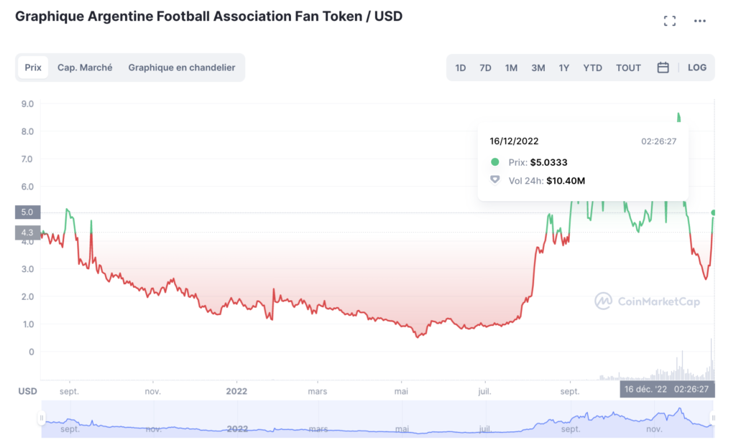Viewport: 736px width, 445px height.
Task: Select the 3M time range
Action: click(x=538, y=67)
